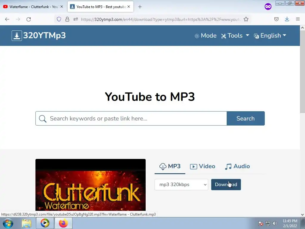
Task: Open the Firefox hamburger application menu
Action: point(298,19)
